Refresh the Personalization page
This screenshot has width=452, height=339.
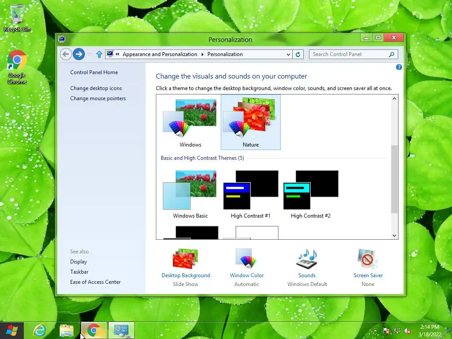298,54
